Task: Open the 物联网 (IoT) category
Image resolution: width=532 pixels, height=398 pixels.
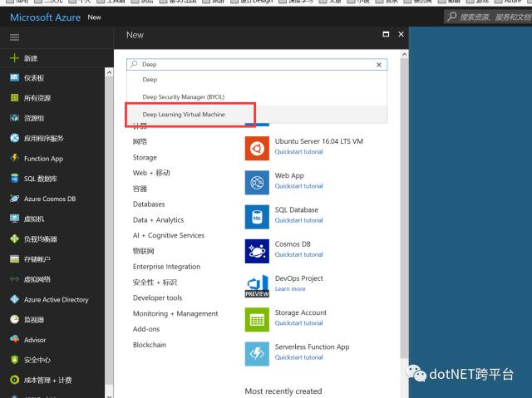Action: click(x=144, y=251)
